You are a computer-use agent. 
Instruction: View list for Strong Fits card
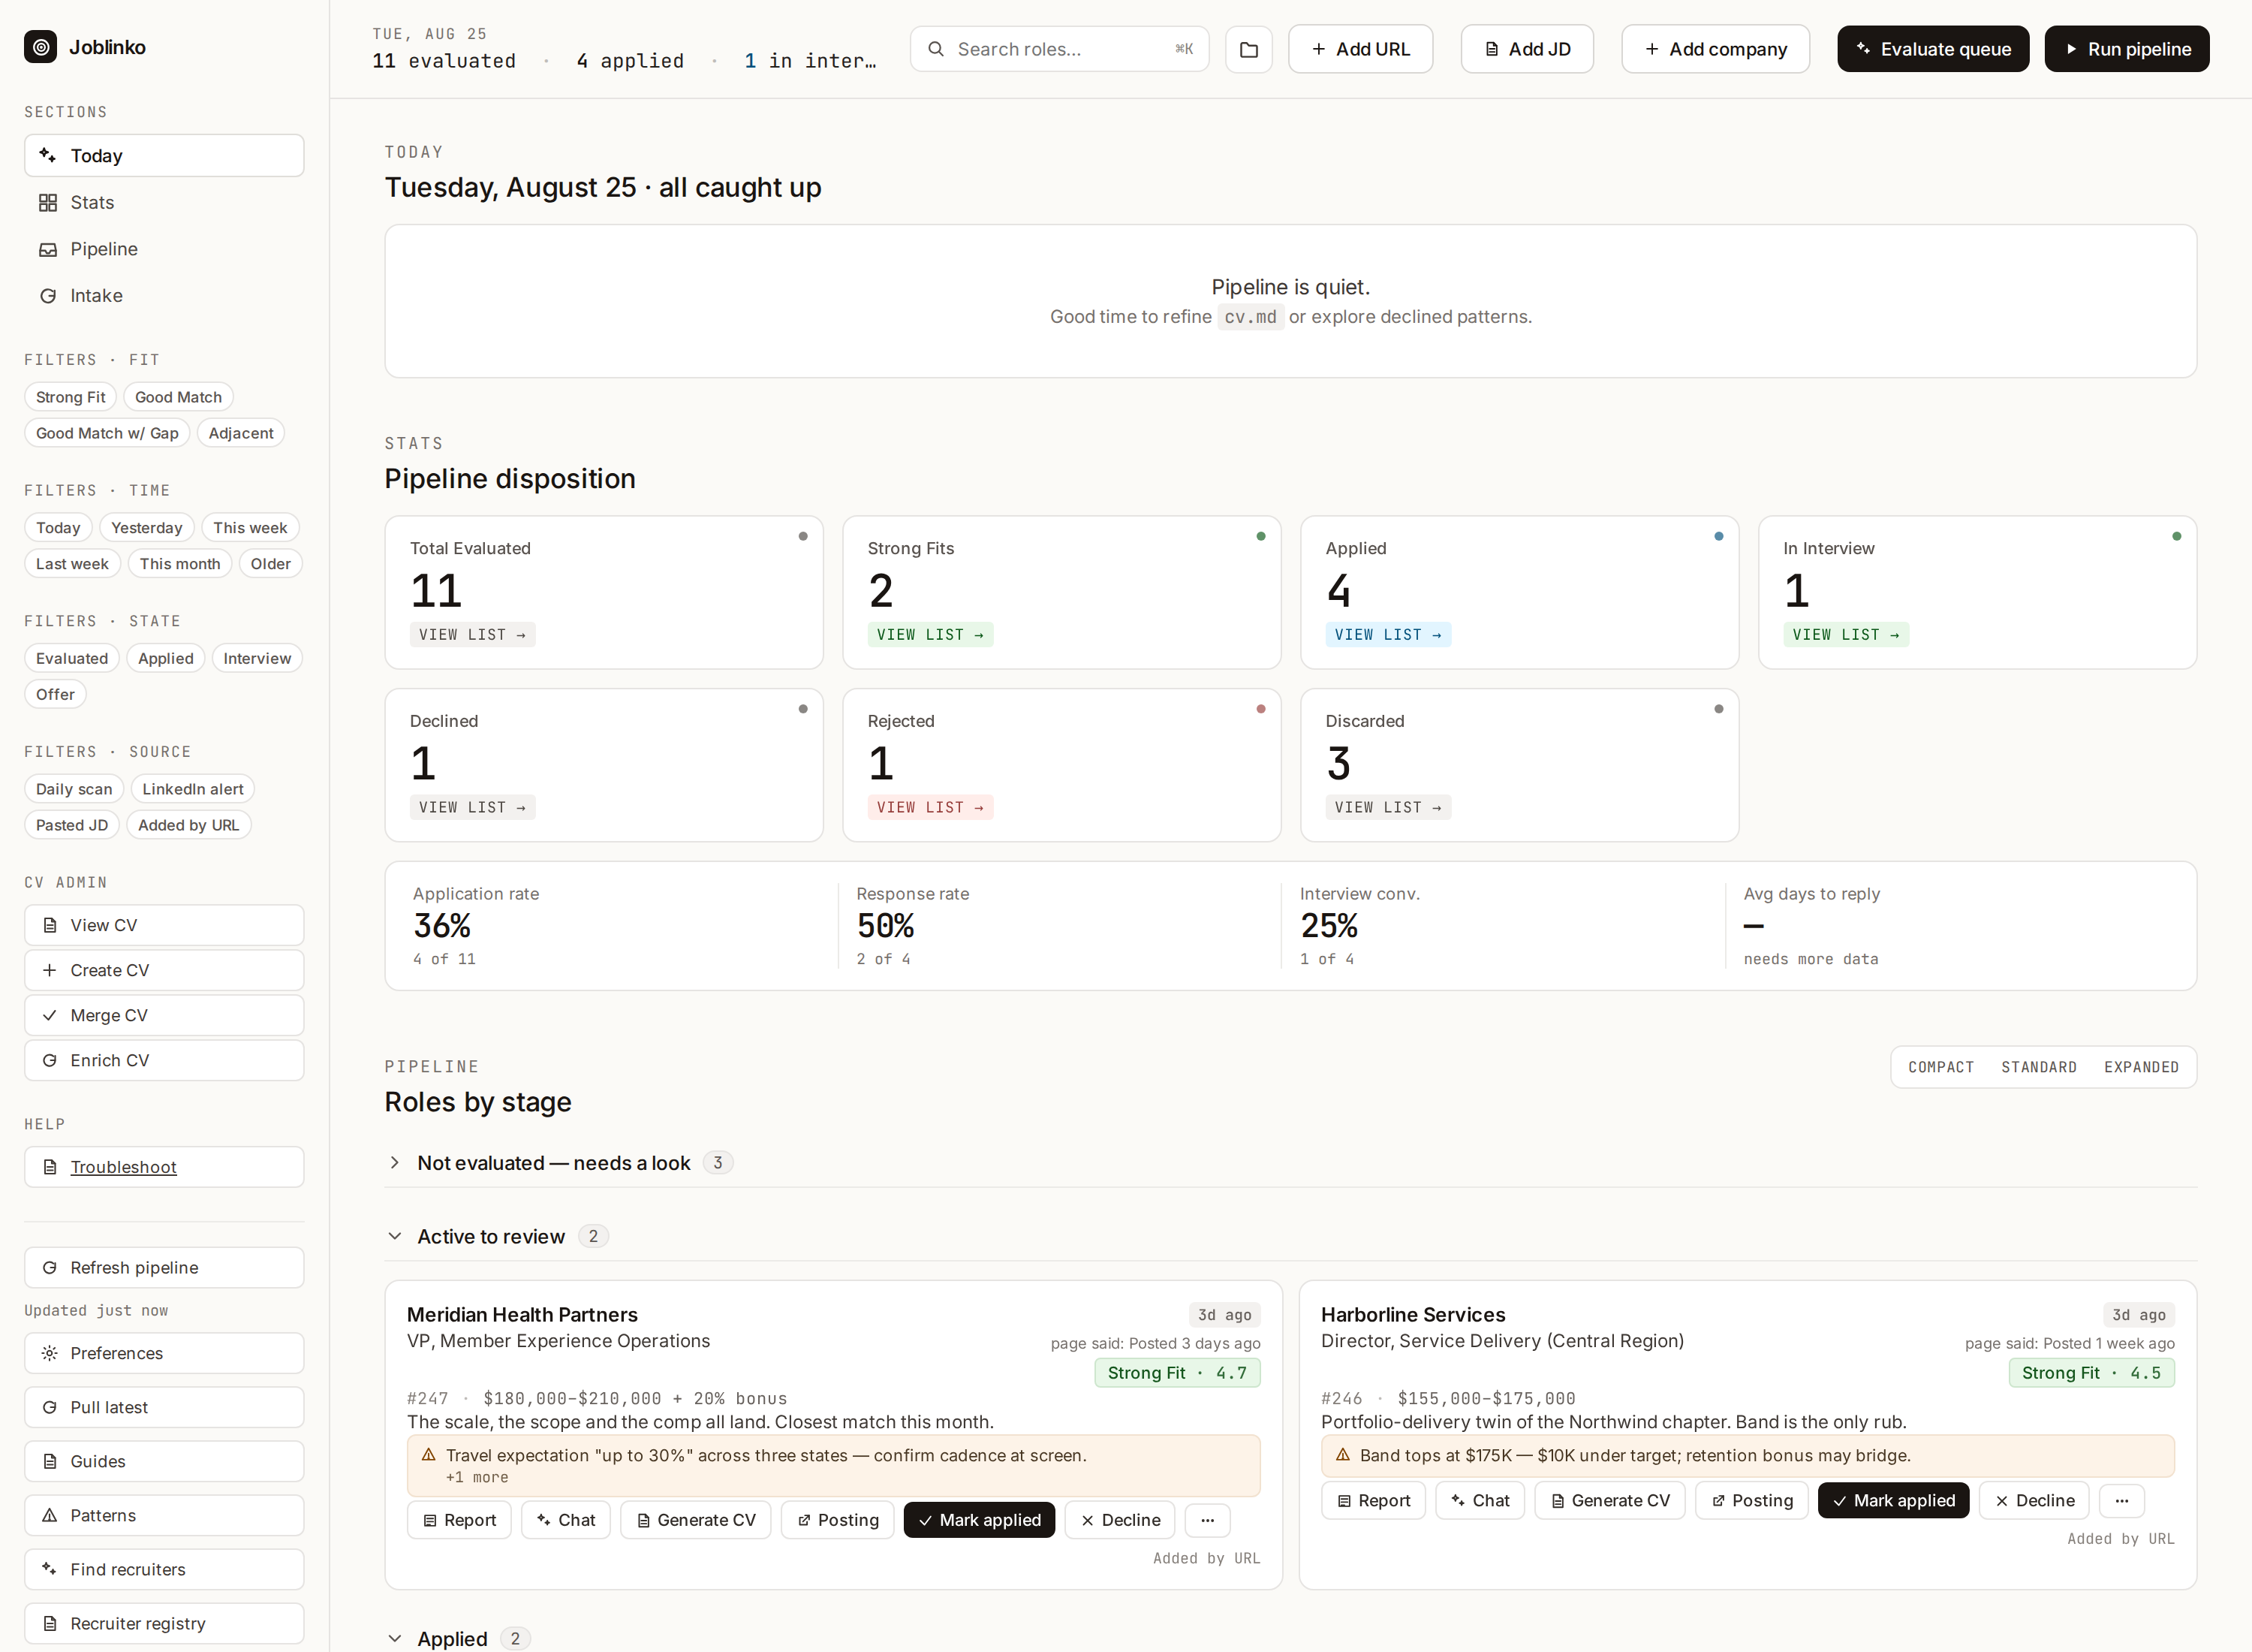click(x=929, y=635)
